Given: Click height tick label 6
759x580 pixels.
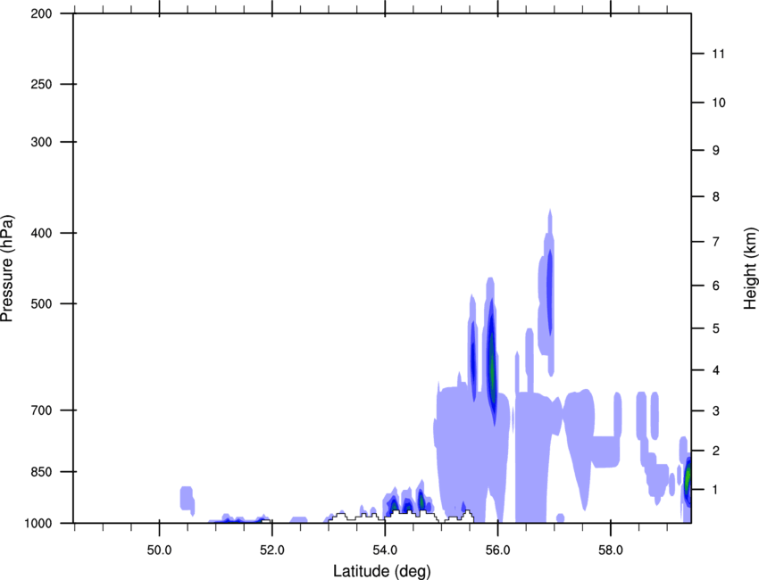Looking at the screenshot, I should 715,286.
